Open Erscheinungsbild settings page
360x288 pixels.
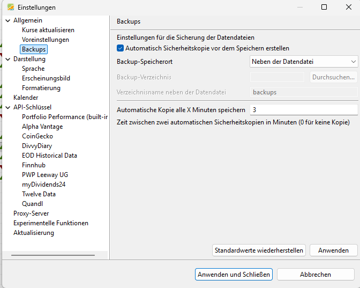[46, 78]
